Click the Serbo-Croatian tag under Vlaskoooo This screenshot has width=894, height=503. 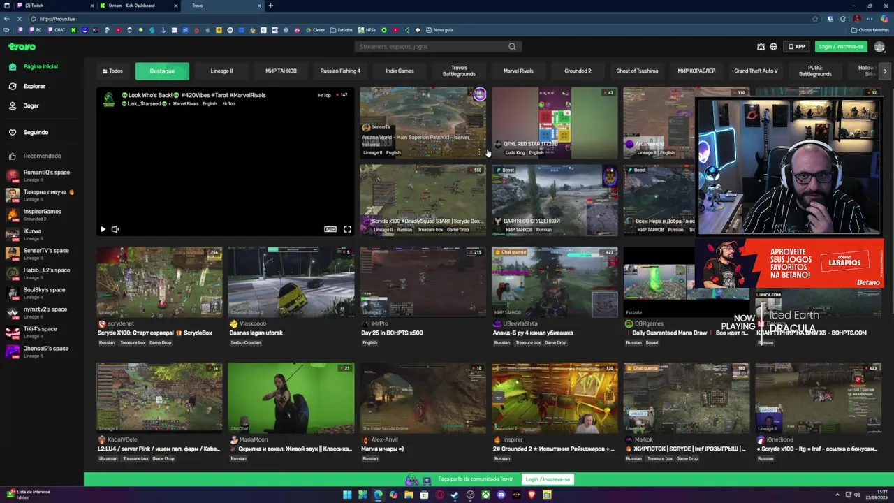tap(245, 342)
